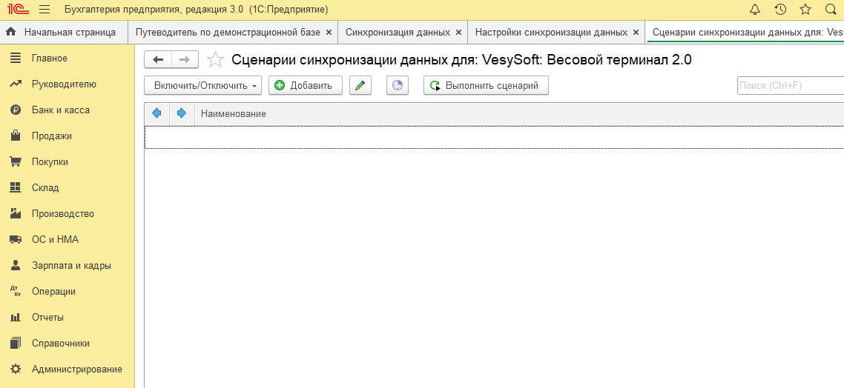
Task: Click the pencil edit scenario icon
Action: (x=360, y=86)
